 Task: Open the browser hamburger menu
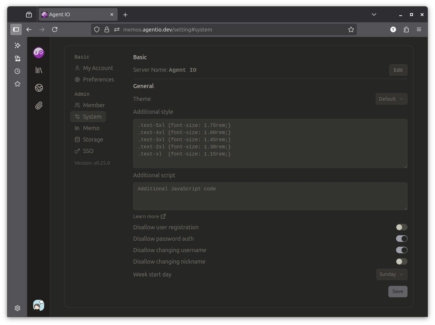(419, 29)
